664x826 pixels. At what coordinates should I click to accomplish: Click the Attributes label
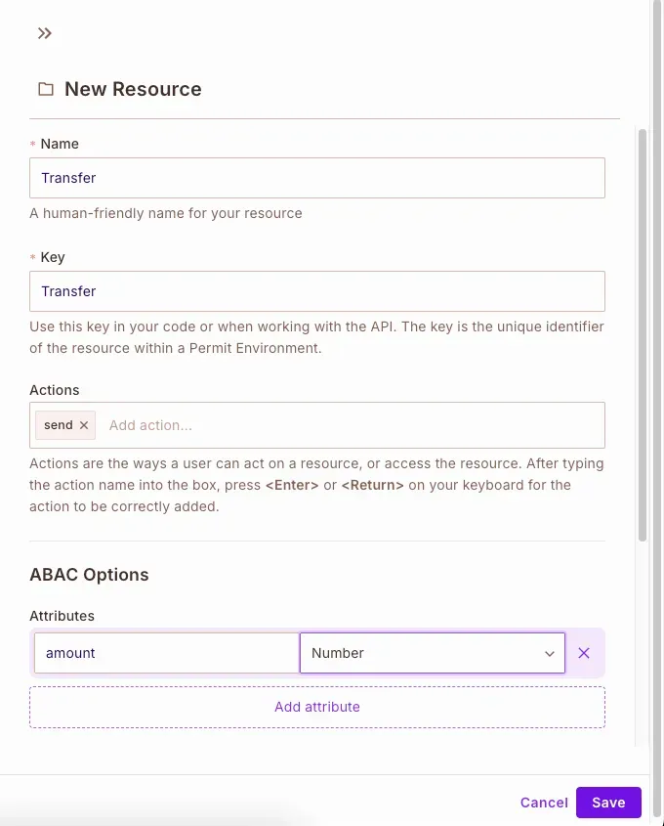click(62, 616)
